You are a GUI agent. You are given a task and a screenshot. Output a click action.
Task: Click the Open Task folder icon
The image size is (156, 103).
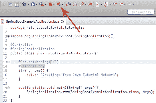(75, 4)
